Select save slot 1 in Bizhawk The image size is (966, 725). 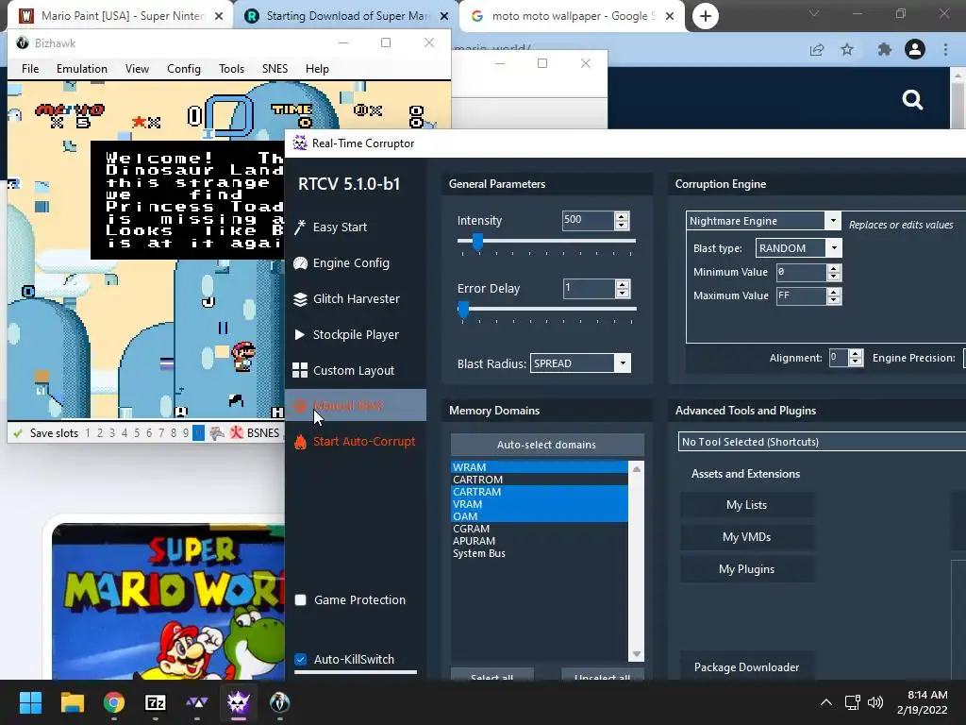click(88, 432)
